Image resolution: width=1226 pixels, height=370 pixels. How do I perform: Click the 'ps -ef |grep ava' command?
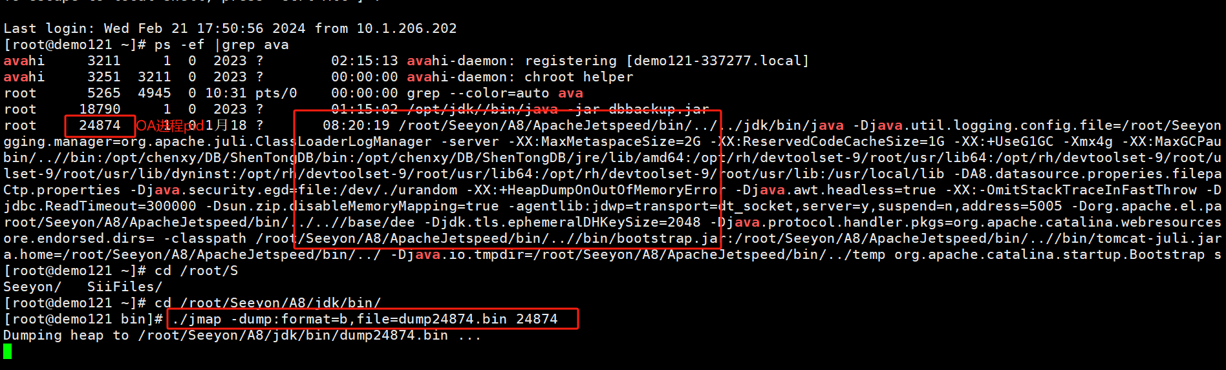pyautogui.click(x=221, y=45)
